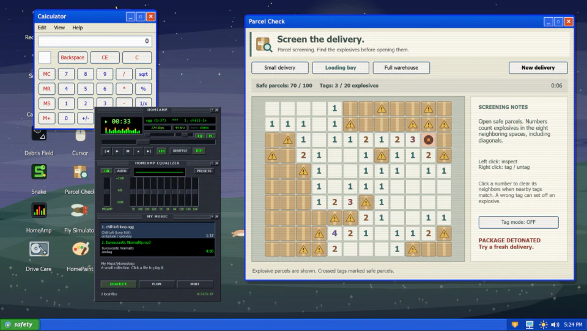Toggle the LIB library button in HomeAmp
Image resolution: width=587 pixels, height=331 pixels.
tap(161, 151)
